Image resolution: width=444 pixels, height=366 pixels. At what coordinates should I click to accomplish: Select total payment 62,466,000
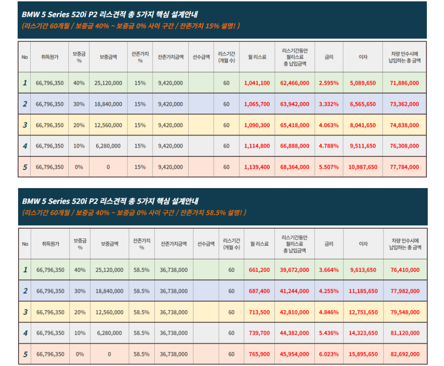(294, 83)
